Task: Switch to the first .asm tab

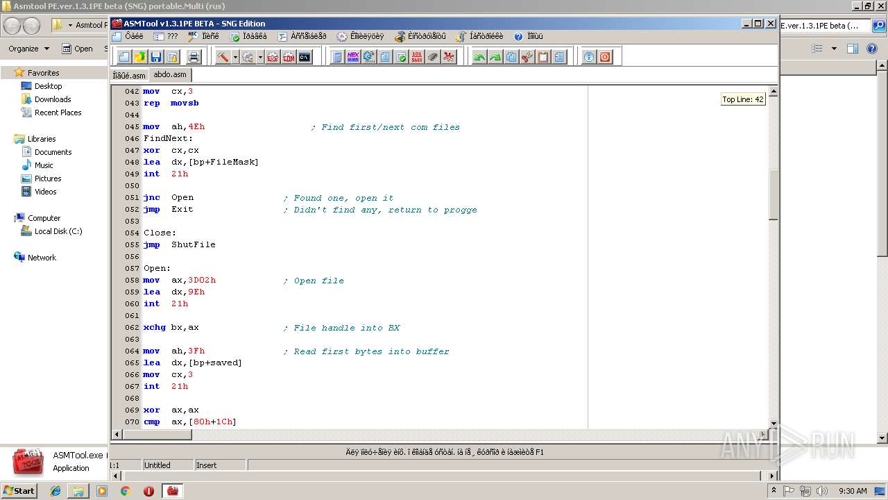Action: (x=130, y=75)
